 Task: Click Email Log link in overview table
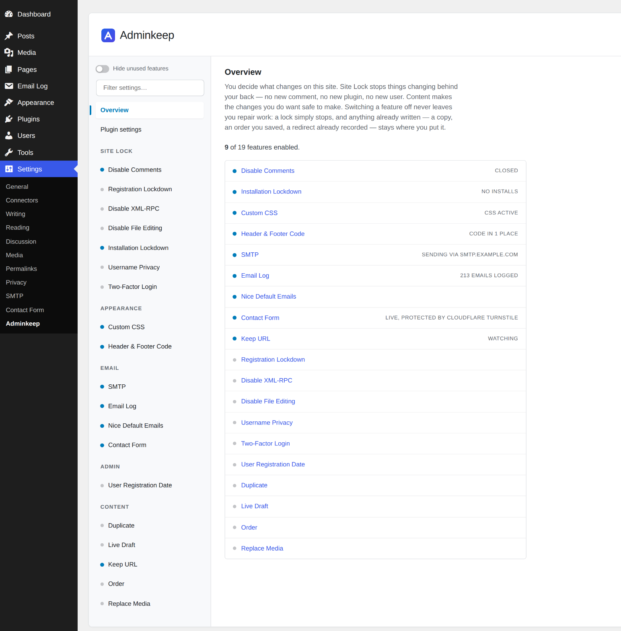(255, 276)
